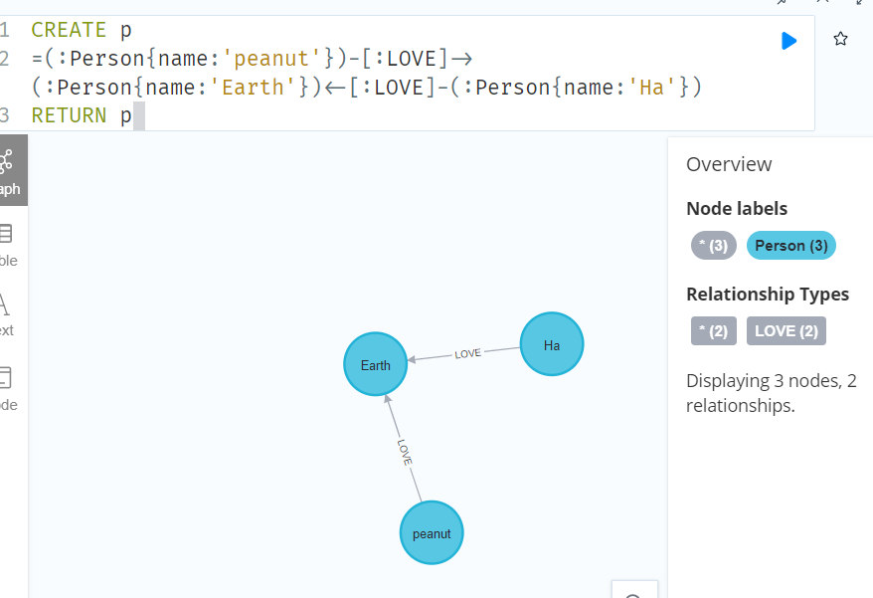
Task: Click 'peanut' string in the query
Action: [271, 59]
